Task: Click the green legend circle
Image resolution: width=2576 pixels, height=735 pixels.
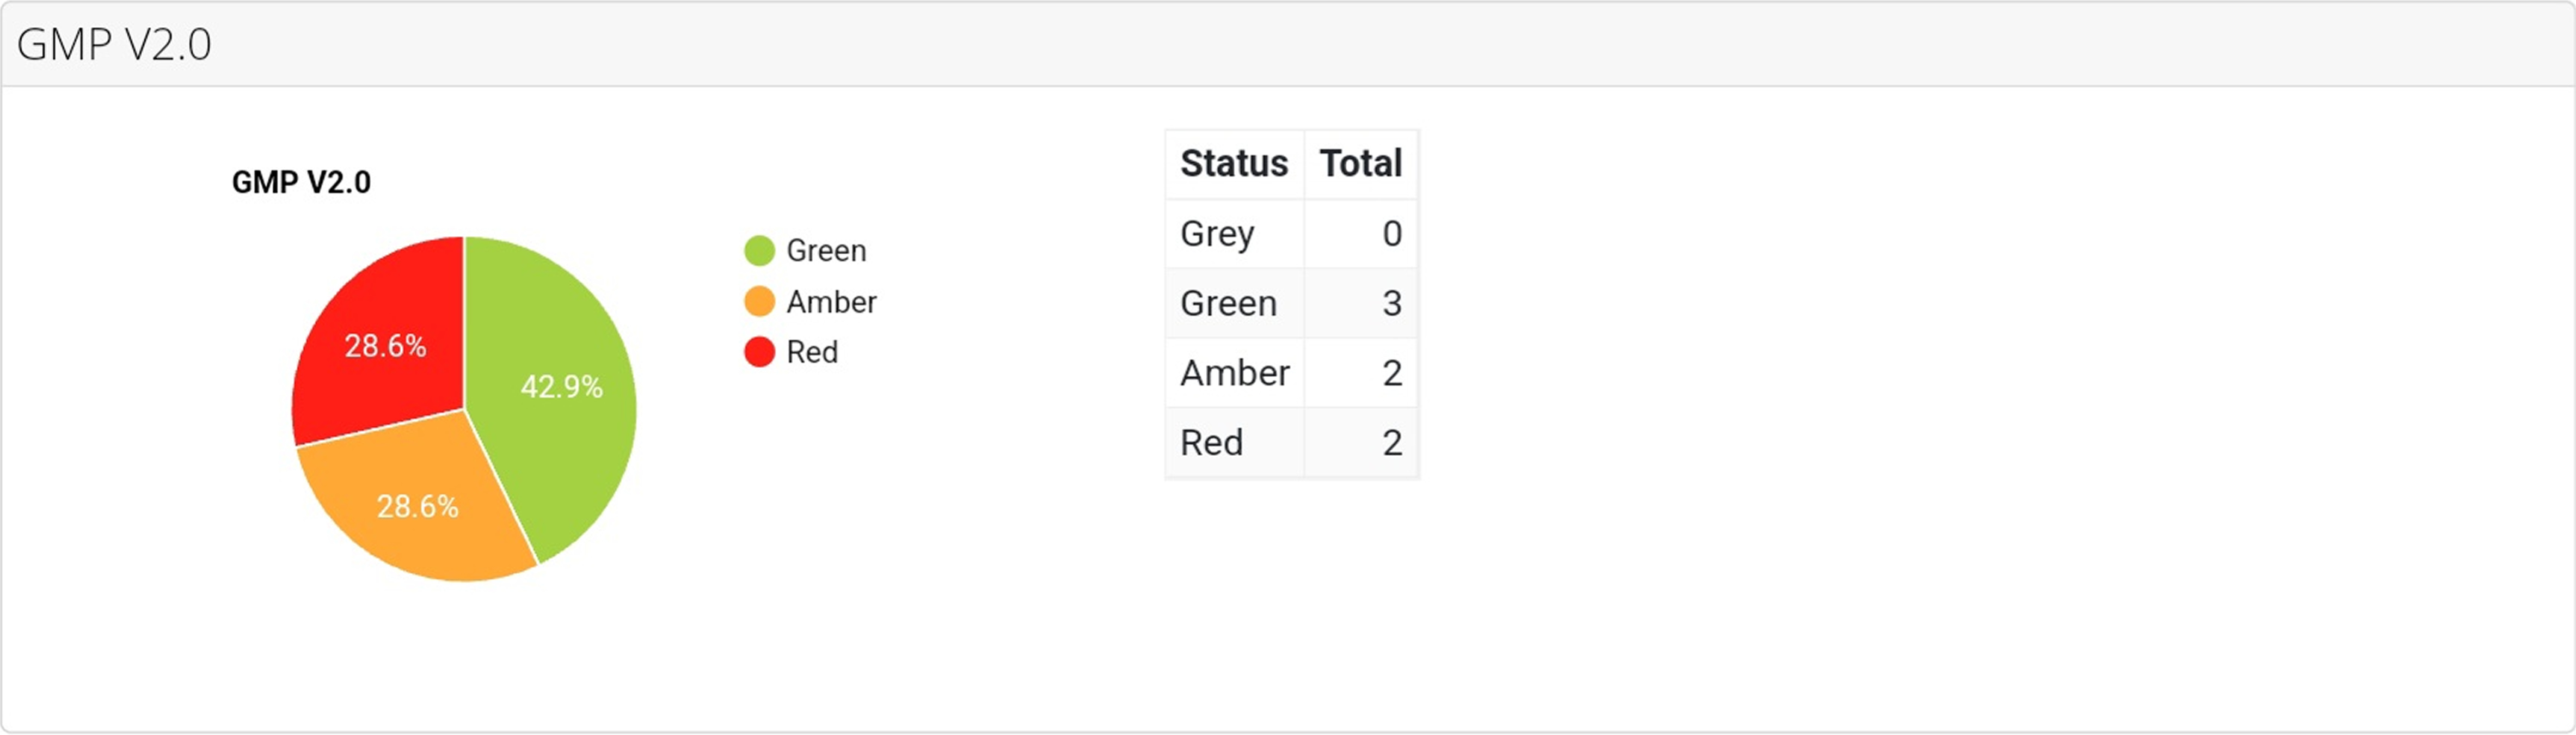Action: (759, 250)
